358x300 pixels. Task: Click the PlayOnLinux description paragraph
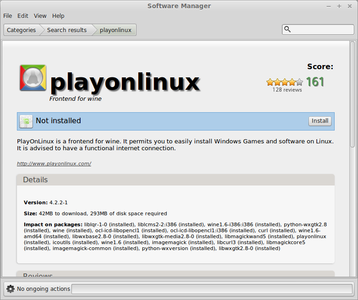tap(175, 145)
